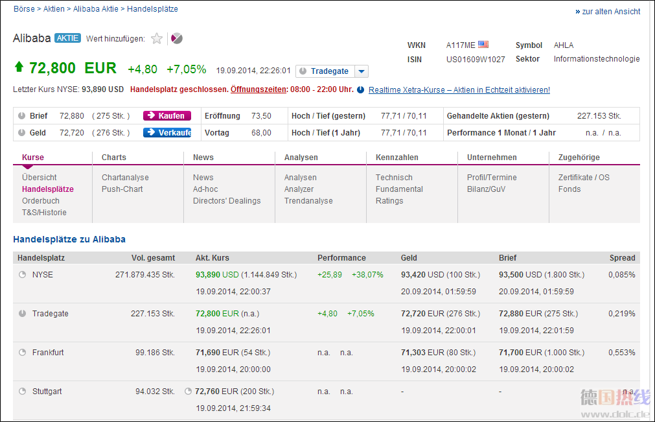Open Orderbuch submenu link
This screenshot has width=655, height=422.
coord(41,200)
